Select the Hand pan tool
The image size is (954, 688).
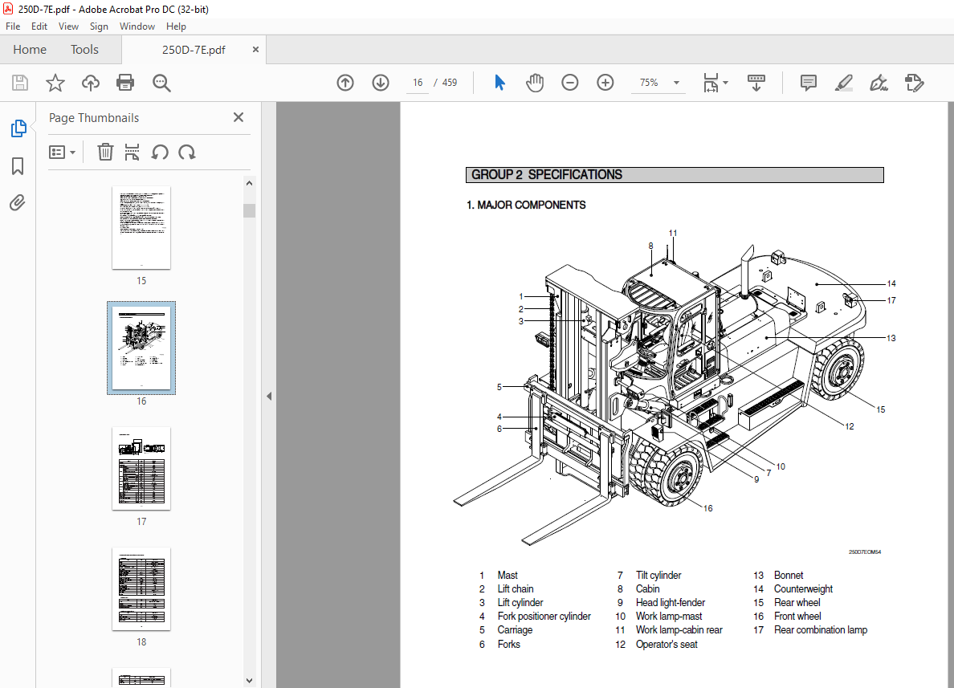tap(535, 83)
